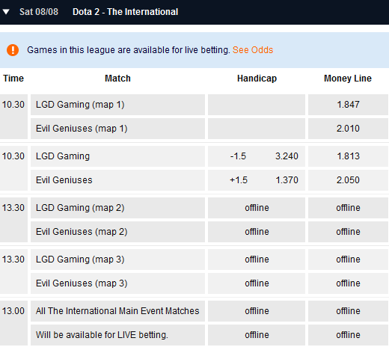Click offline handicap cell for Evil Geniuses map 3
Image resolution: width=389 pixels, height=347 pixels.
pos(257,283)
